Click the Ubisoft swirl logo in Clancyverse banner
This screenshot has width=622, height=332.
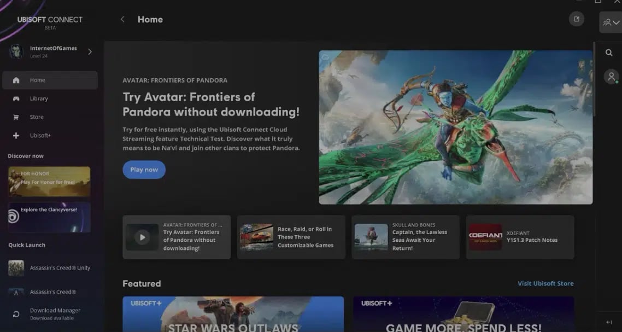point(14,217)
